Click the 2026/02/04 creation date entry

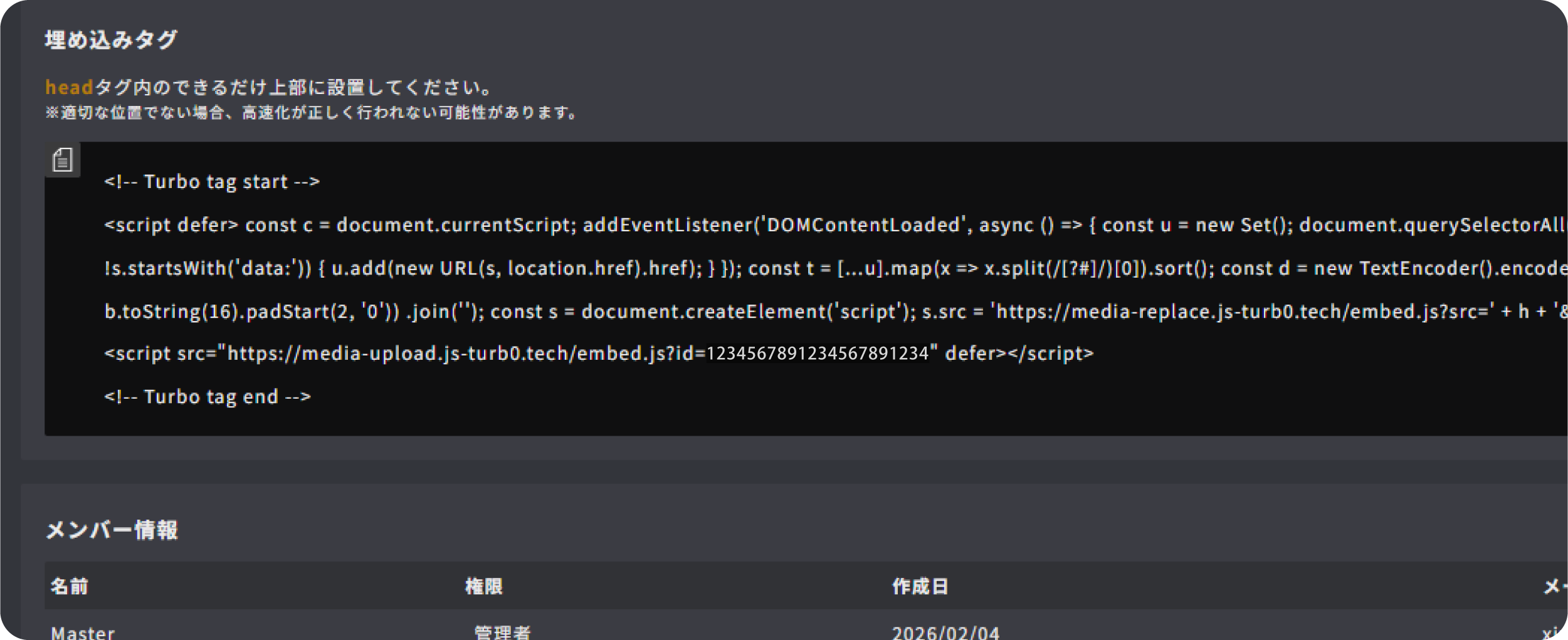point(944,633)
